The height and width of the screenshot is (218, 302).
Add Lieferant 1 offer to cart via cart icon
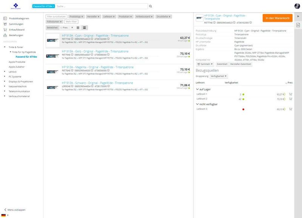(x=290, y=94)
